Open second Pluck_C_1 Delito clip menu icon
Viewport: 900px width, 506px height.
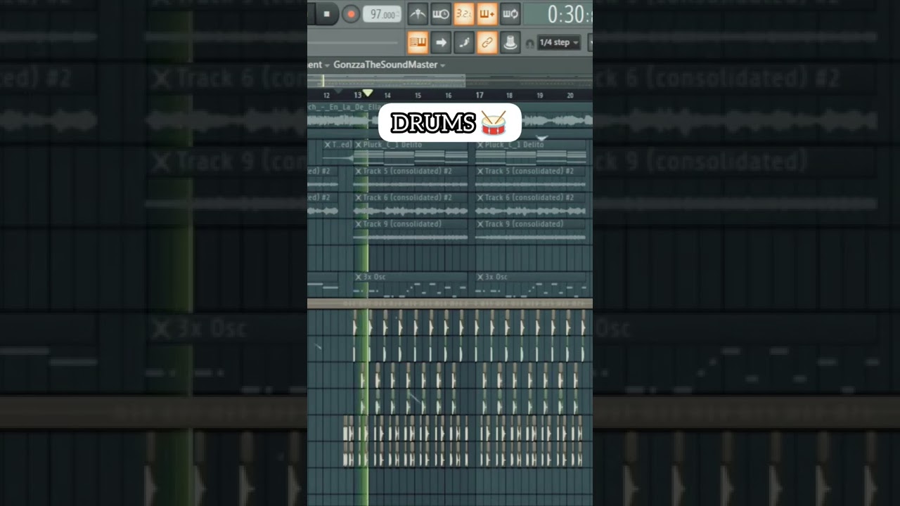tap(481, 145)
